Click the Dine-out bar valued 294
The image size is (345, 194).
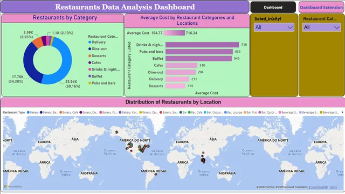click(181, 72)
